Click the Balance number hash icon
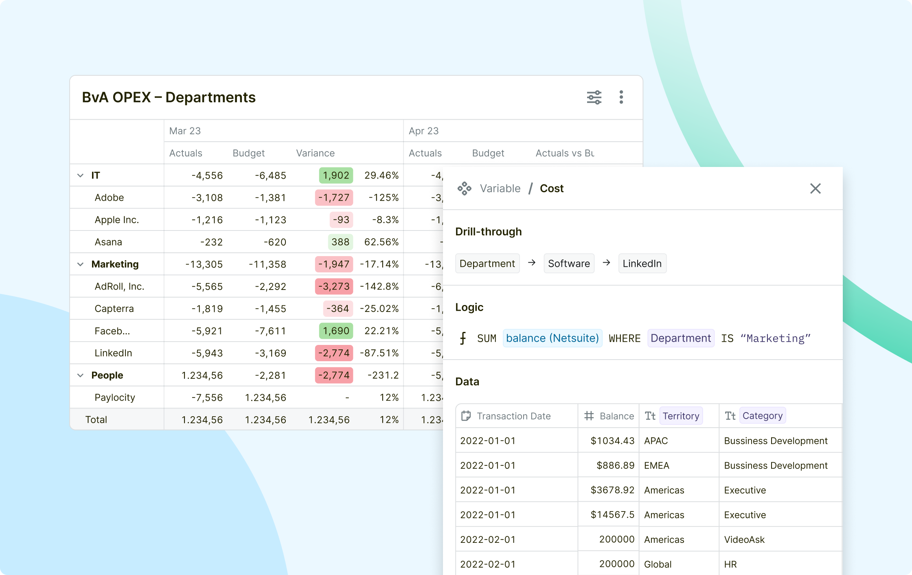This screenshot has width=912, height=575. (x=589, y=416)
